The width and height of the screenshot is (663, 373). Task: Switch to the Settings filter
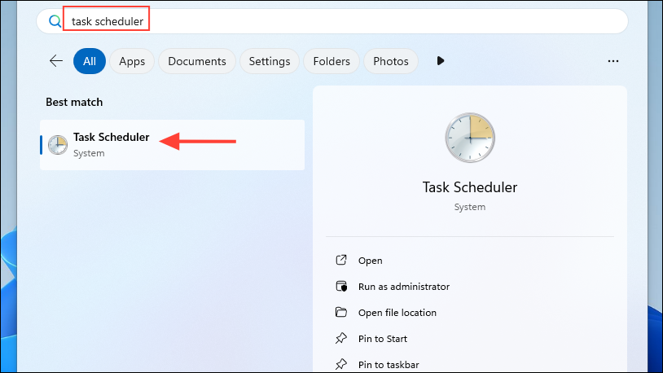click(270, 61)
